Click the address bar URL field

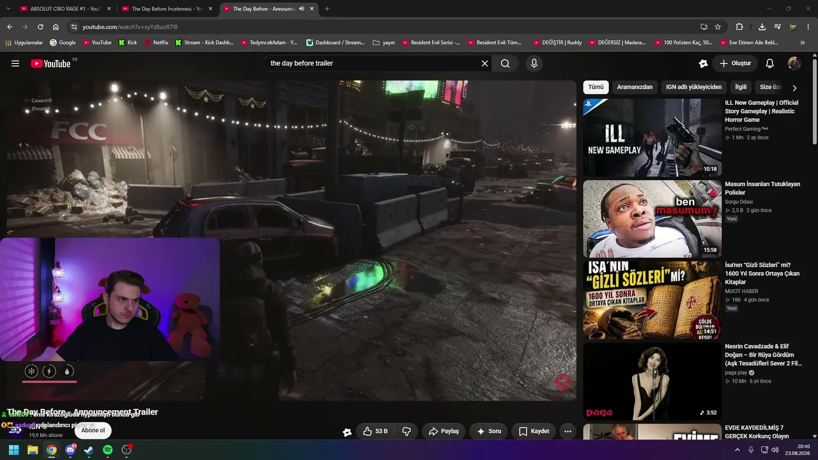383,27
